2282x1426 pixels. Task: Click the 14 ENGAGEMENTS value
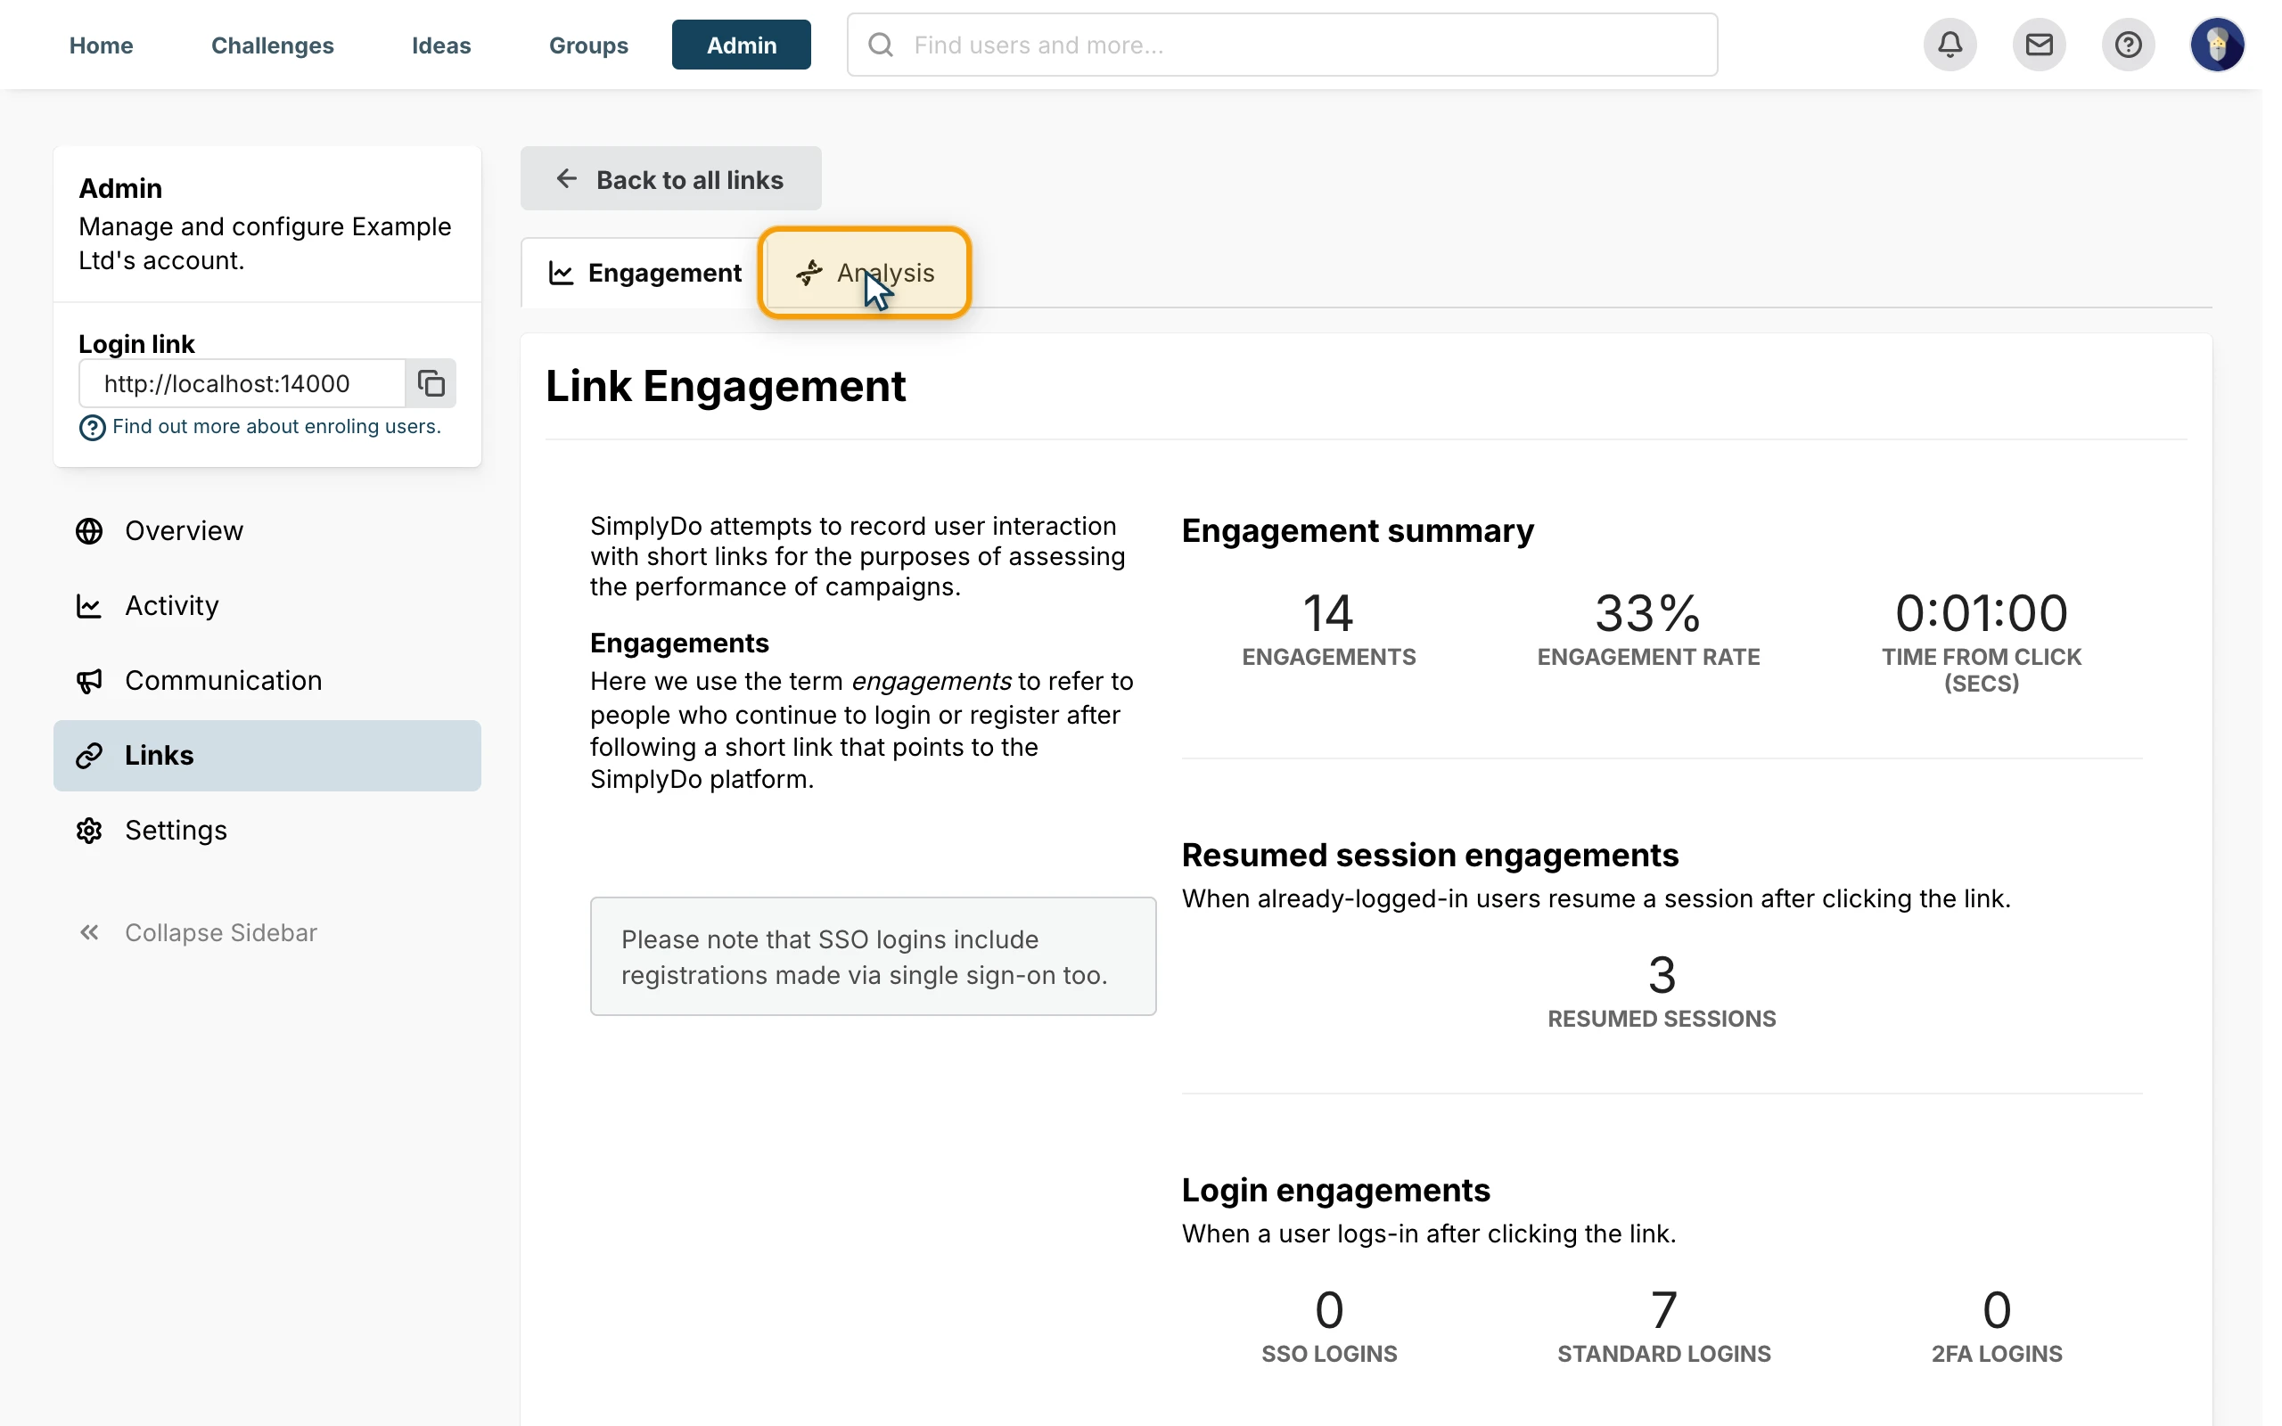tap(1327, 613)
